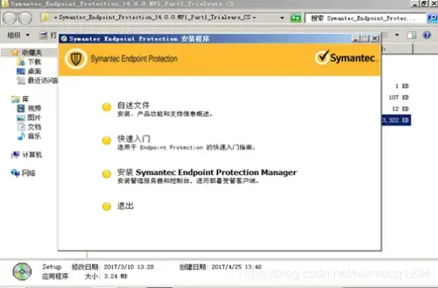Click yellow bullet beside 自述文件
438x288 pixels.
(x=107, y=107)
